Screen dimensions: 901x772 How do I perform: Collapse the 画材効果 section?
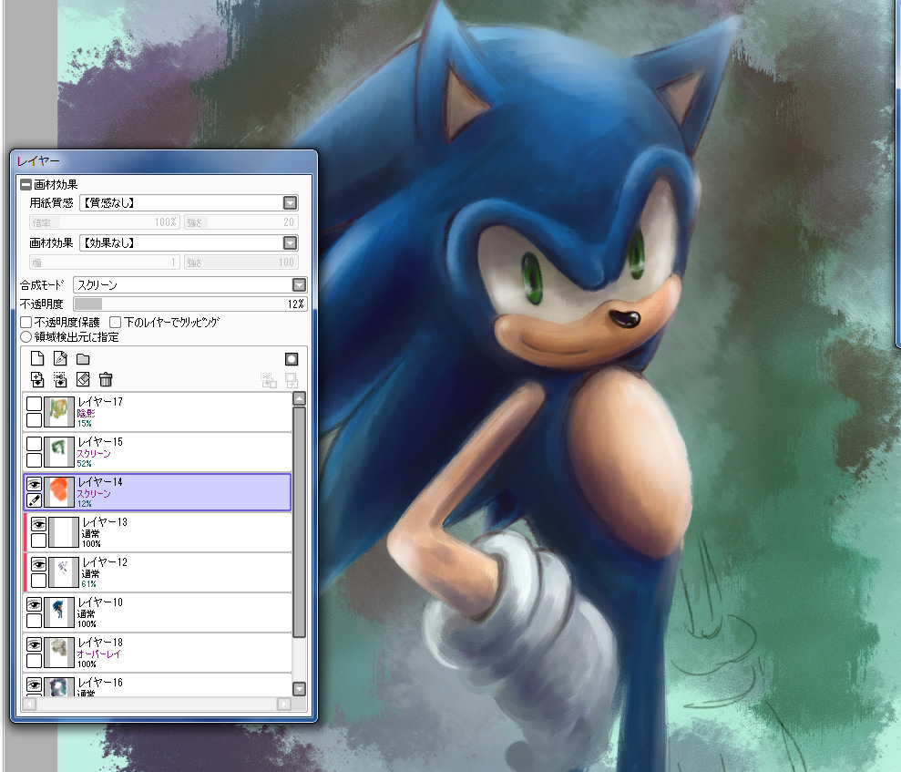point(26,184)
